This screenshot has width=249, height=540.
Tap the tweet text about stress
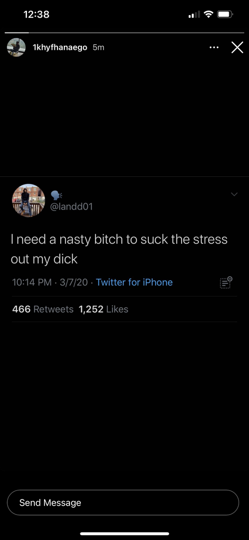(119, 249)
